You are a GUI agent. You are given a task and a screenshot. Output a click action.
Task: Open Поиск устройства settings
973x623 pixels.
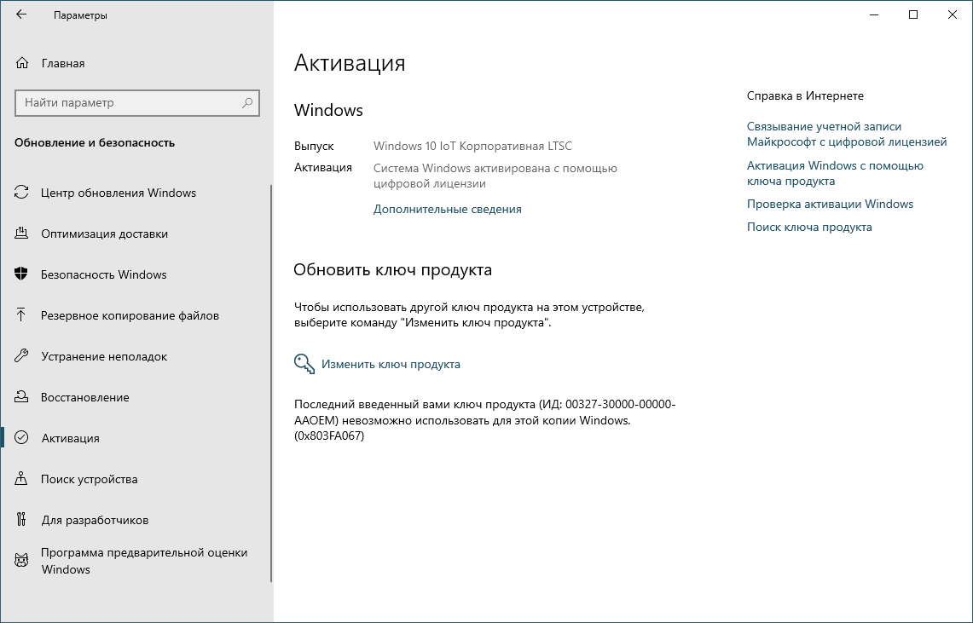click(136, 479)
